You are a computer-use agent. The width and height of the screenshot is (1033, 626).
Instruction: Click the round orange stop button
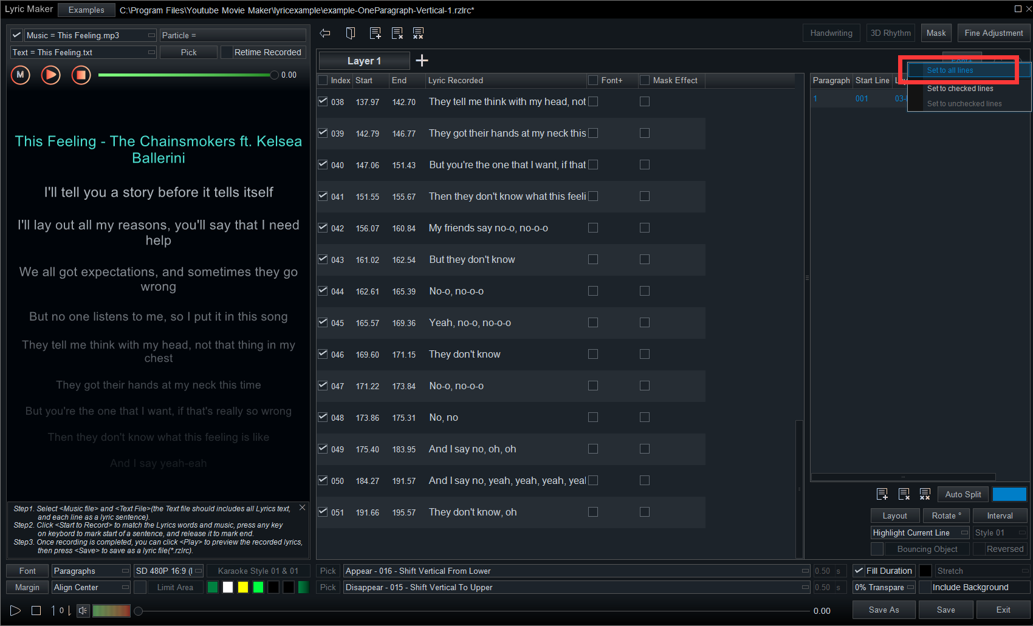tap(81, 75)
